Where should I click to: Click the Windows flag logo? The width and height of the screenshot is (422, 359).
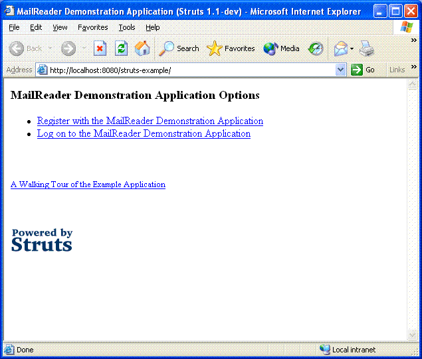407,27
